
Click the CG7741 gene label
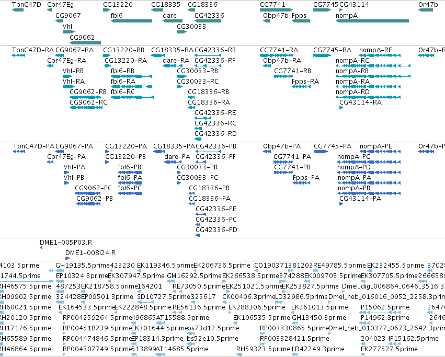pyautogui.click(x=273, y=5)
